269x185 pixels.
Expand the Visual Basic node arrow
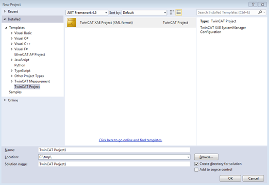(12, 33)
